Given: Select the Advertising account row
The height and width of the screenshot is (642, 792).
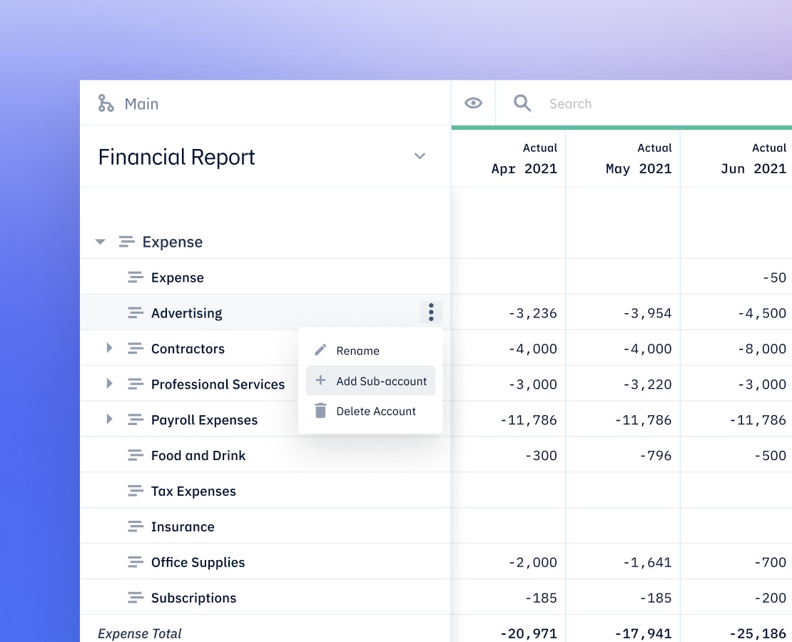Looking at the screenshot, I should pyautogui.click(x=265, y=312).
